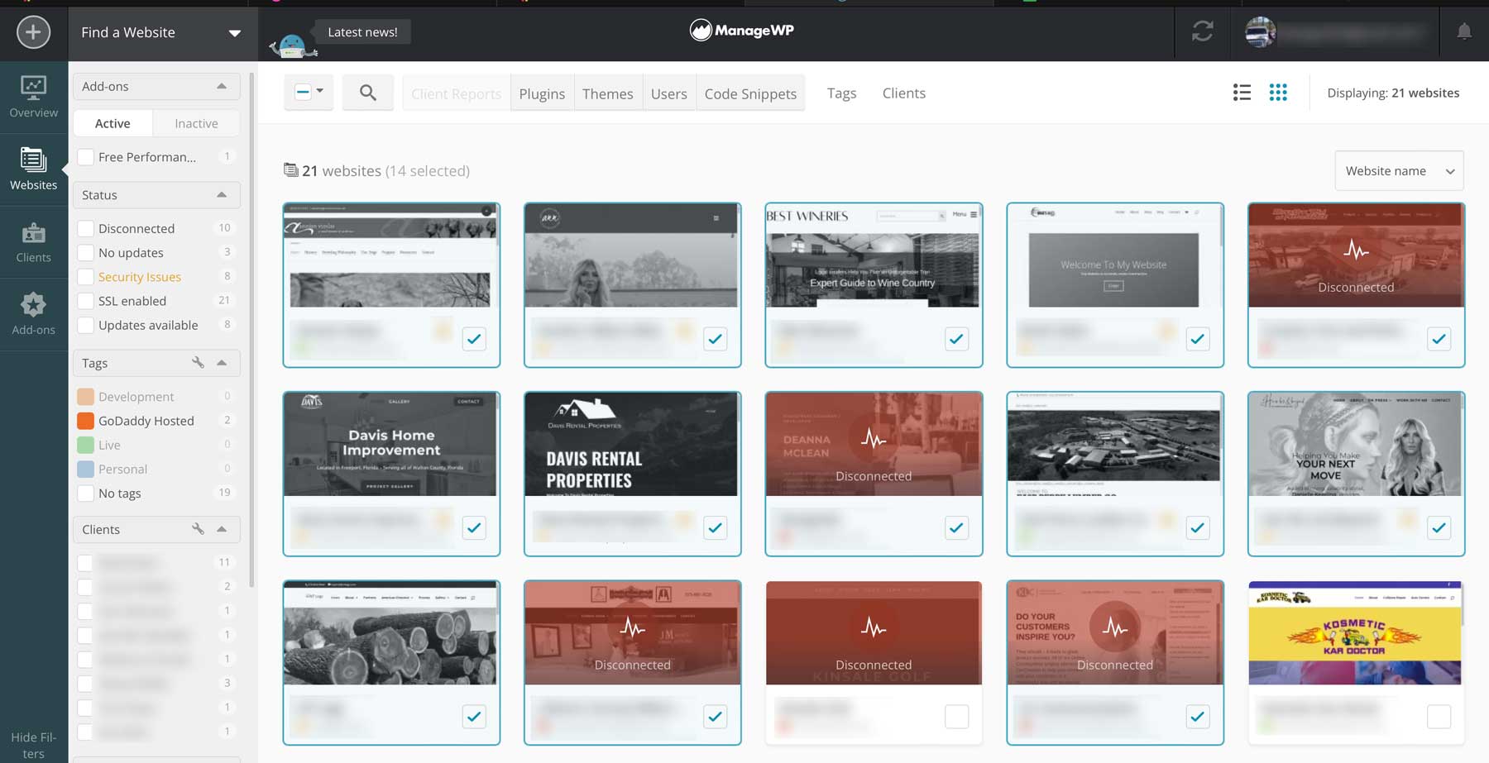Screen dimensions: 1489x763
Task: Open the bulk-select dropdown arrow
Action: tap(318, 93)
